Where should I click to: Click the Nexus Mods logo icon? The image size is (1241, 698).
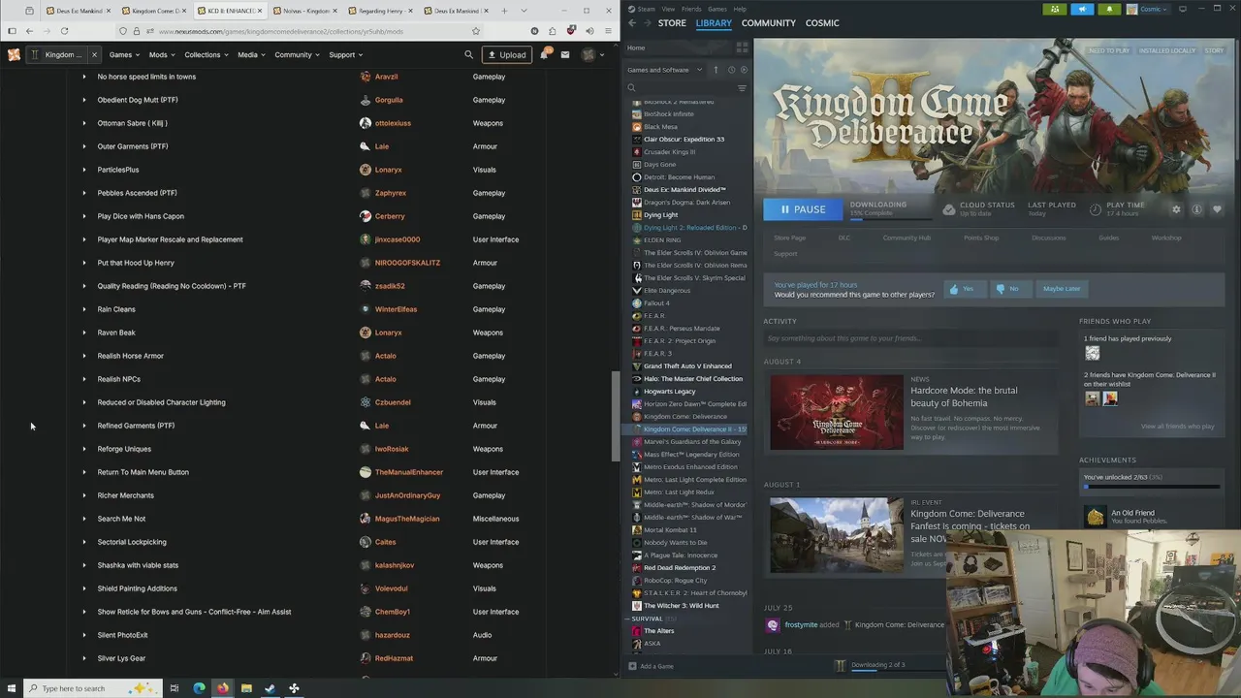tap(14, 54)
